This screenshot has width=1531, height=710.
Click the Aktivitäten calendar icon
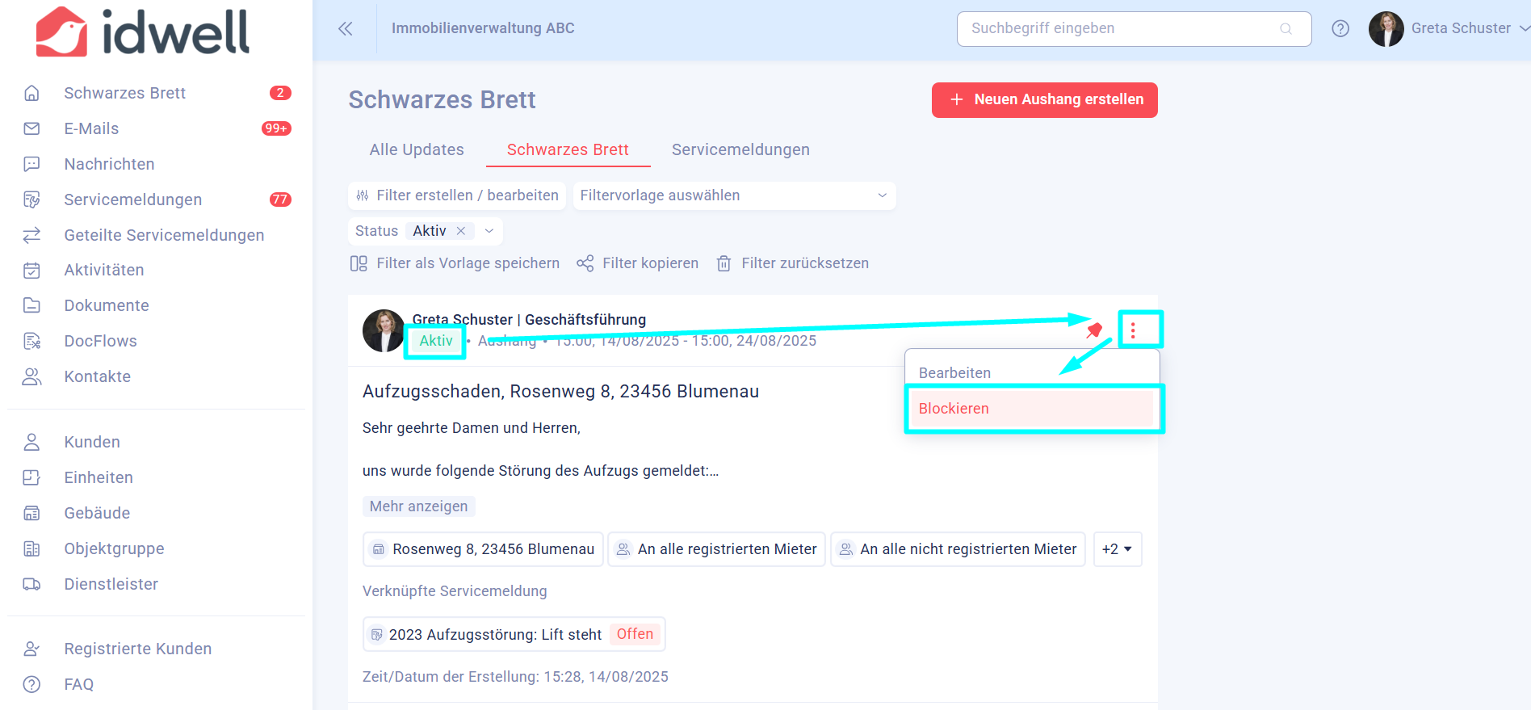(31, 270)
